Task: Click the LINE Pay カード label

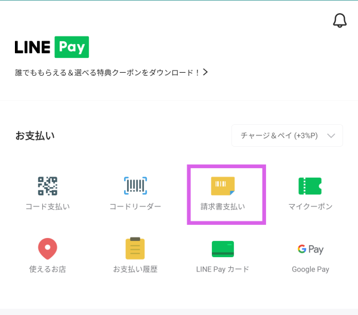Action: click(x=223, y=269)
